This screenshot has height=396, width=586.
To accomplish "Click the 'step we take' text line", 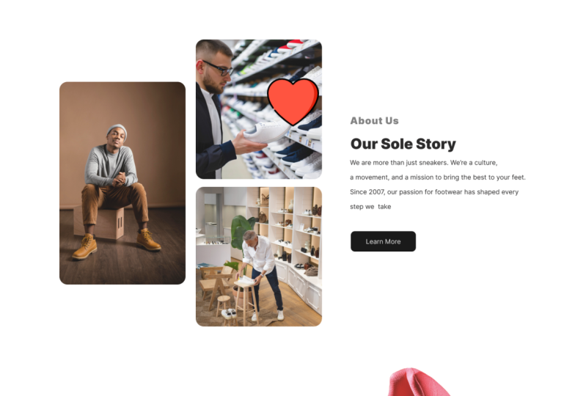I will (x=370, y=207).
